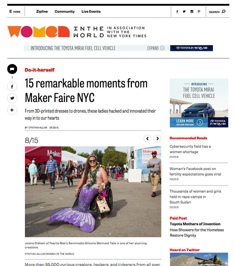This screenshot has width=235, height=266.
Task: Click the mermaid tail slideshow photo
Action: pos(93,192)
